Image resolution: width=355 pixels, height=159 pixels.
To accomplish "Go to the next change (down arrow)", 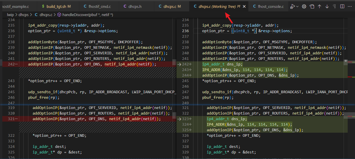I will coord(327,6).
